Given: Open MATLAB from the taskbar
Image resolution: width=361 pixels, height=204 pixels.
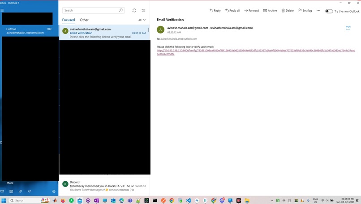Looking at the screenshot, I should [55, 200].
